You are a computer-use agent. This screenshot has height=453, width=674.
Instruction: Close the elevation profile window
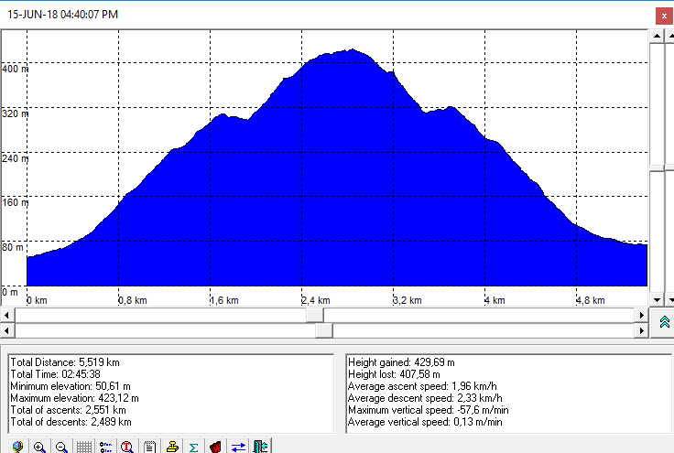[664, 16]
